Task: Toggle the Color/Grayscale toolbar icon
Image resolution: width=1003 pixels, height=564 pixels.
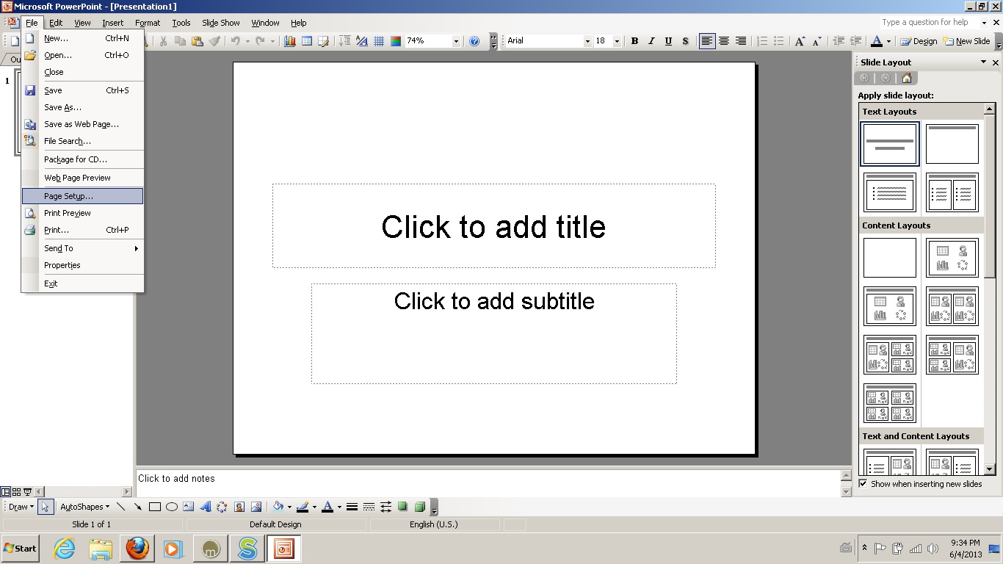Action: 396,41
